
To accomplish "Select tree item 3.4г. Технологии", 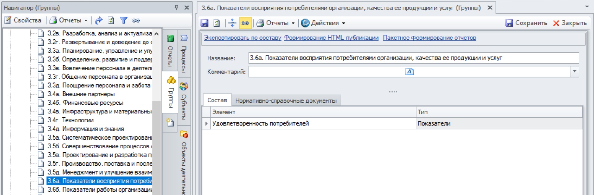I will [x=78, y=120].
